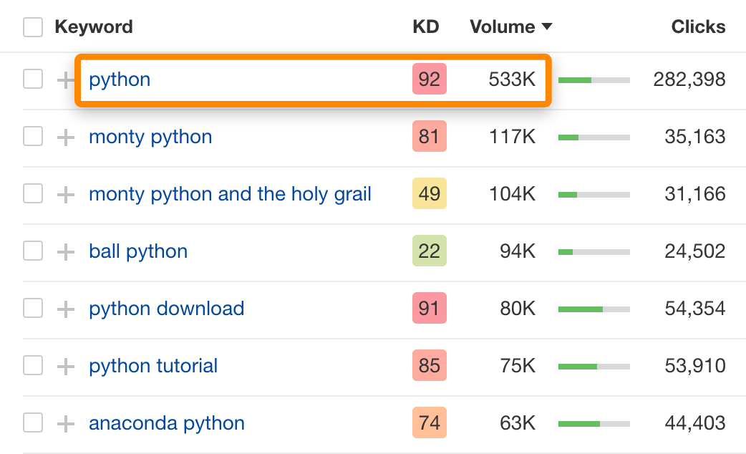Image resolution: width=746 pixels, height=454 pixels.
Task: Check the checkbox for "ball python"
Action: [x=33, y=251]
